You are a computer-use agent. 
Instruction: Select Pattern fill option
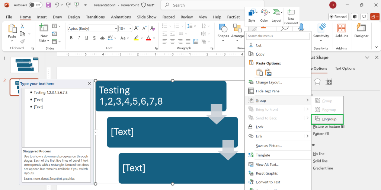(321, 134)
